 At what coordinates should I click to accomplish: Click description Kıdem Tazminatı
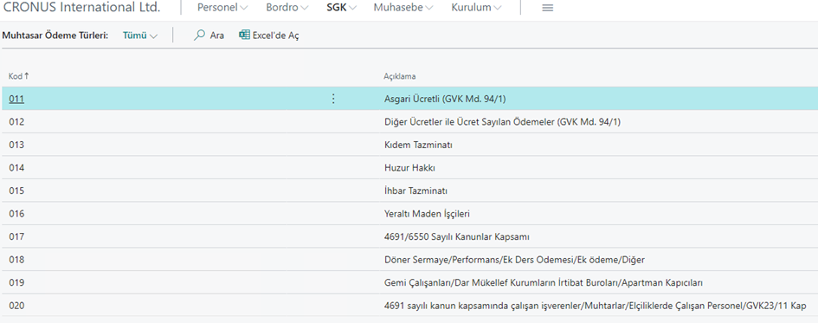coord(418,145)
